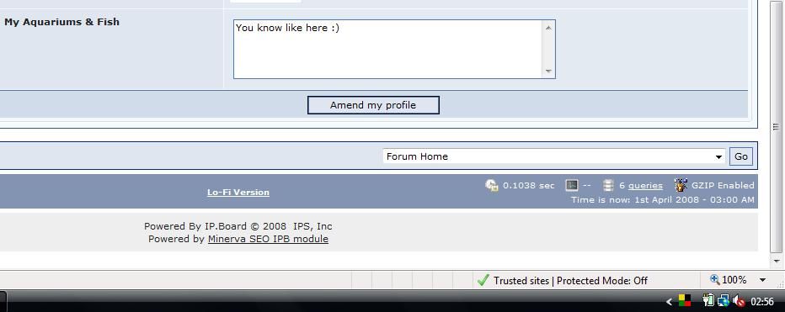
Task: Open the Forum Home jump dropdown
Action: [554, 156]
